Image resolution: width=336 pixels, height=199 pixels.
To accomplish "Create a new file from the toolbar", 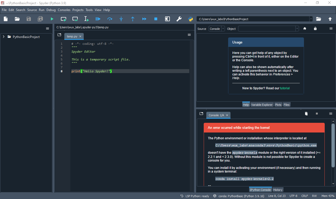I will coord(6,19).
